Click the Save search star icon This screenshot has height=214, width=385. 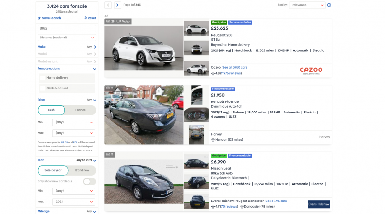point(39,18)
